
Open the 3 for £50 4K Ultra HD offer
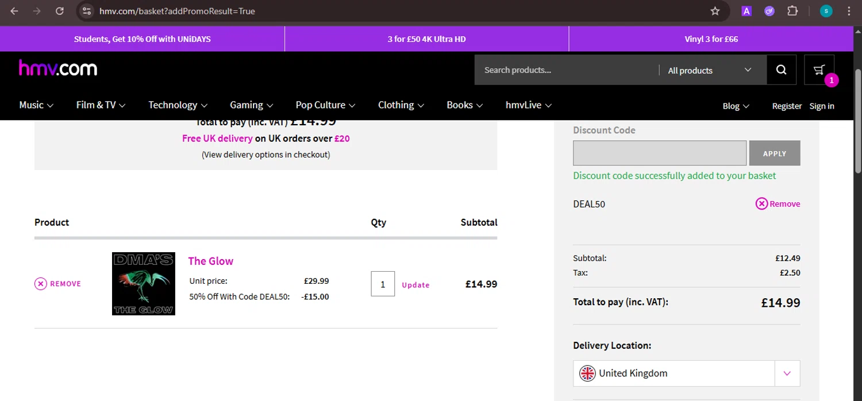[x=426, y=39]
